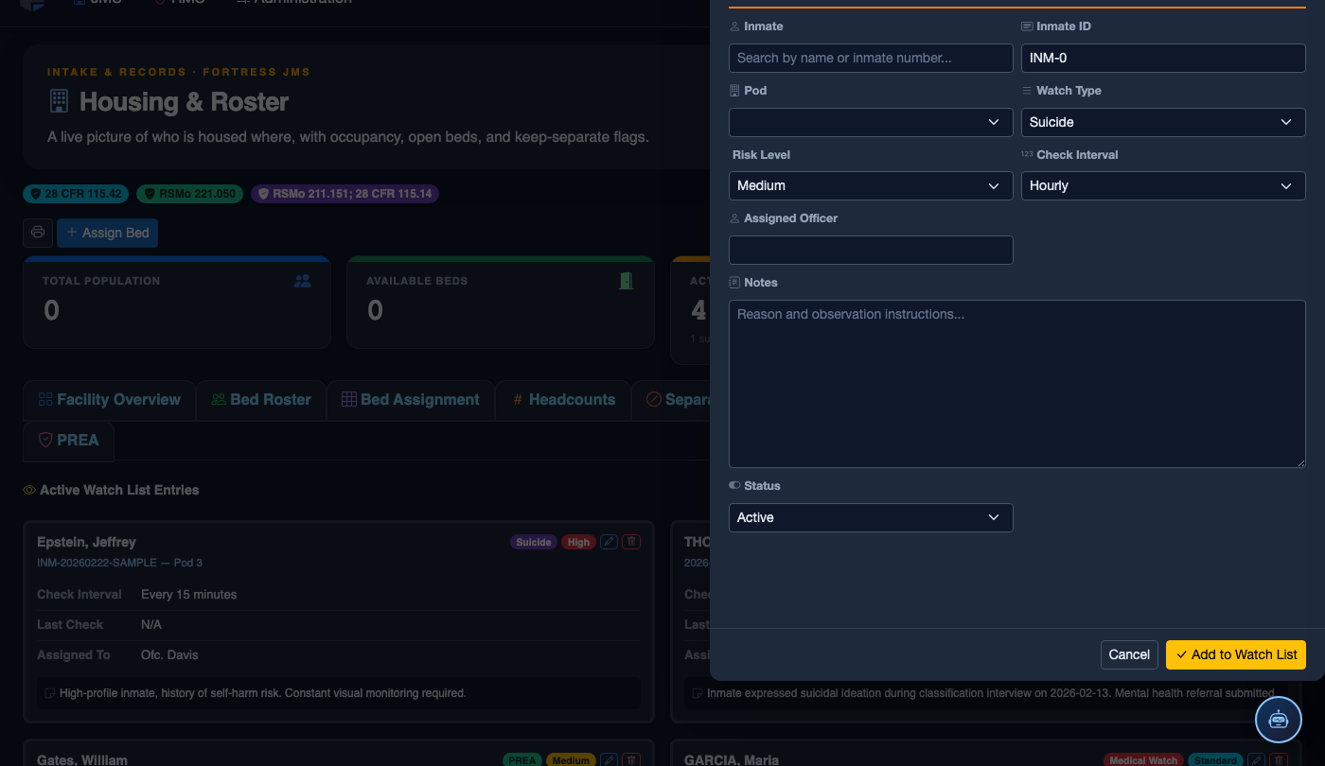Click the "Active Watch List Entries" heading
Image resolution: width=1325 pixels, height=766 pixels.
(x=119, y=490)
